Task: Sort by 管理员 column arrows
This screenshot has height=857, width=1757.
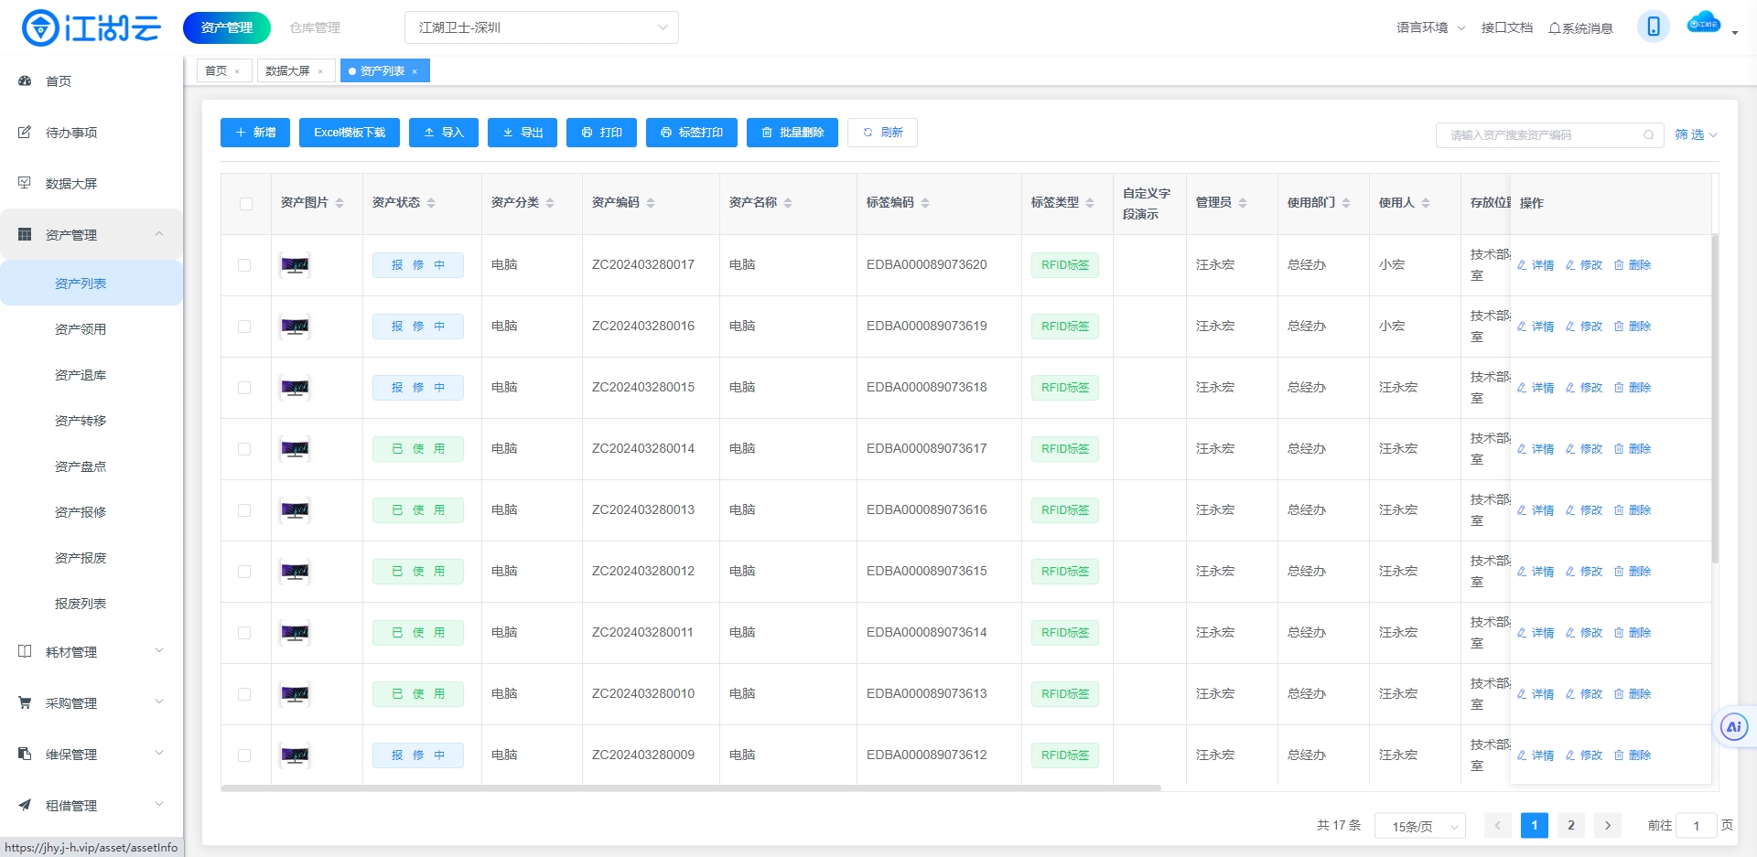Action: 1243,203
